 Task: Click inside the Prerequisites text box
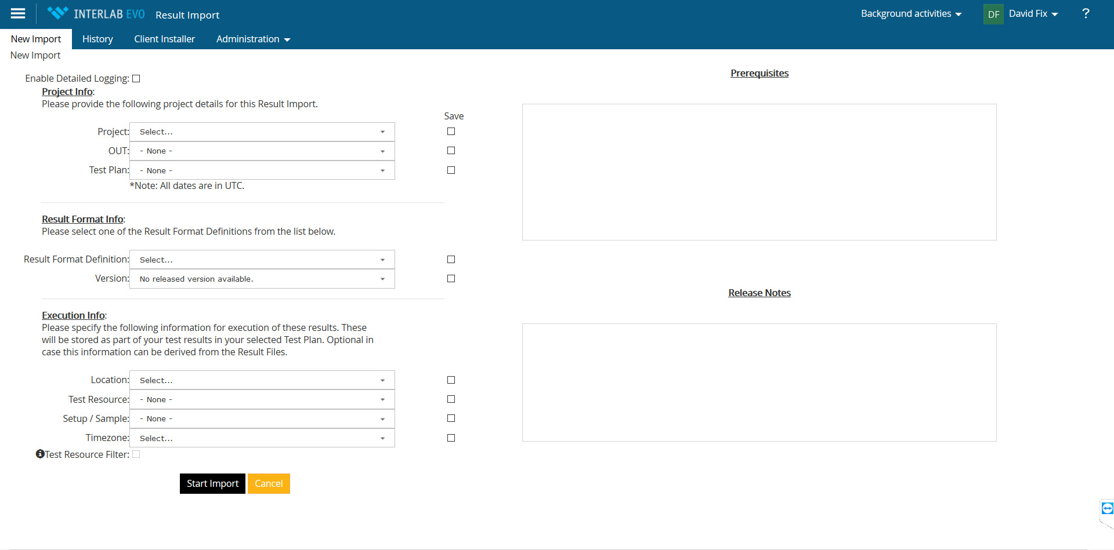(759, 172)
